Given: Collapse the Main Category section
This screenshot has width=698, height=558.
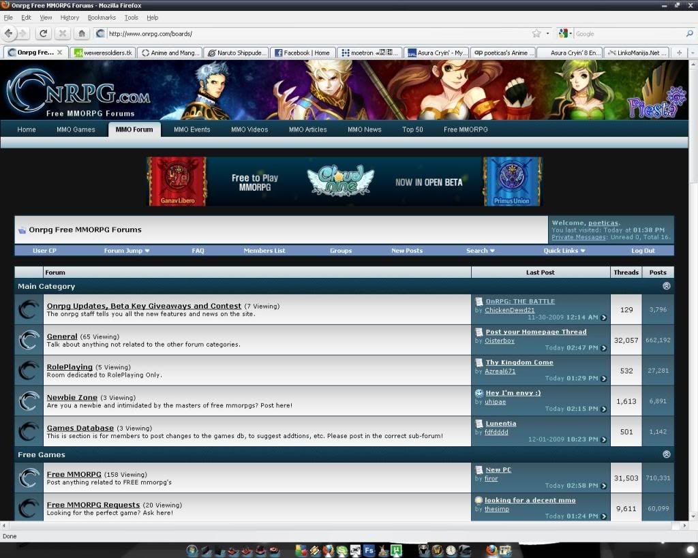Looking at the screenshot, I should tap(666, 286).
